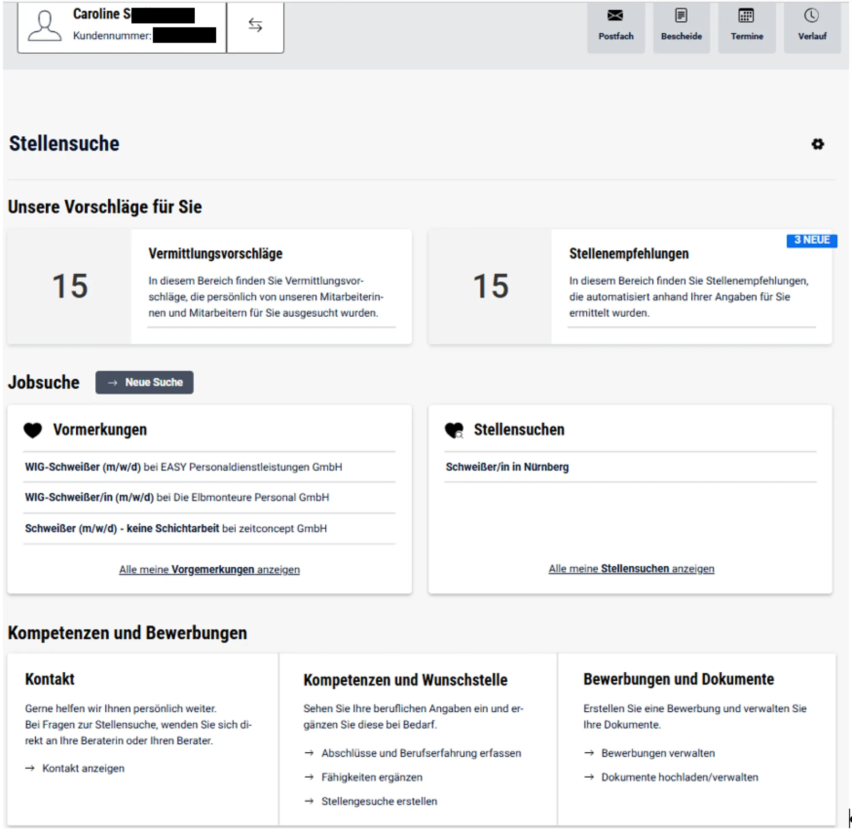
Task: Click the user avatar icon
Action: tap(44, 27)
